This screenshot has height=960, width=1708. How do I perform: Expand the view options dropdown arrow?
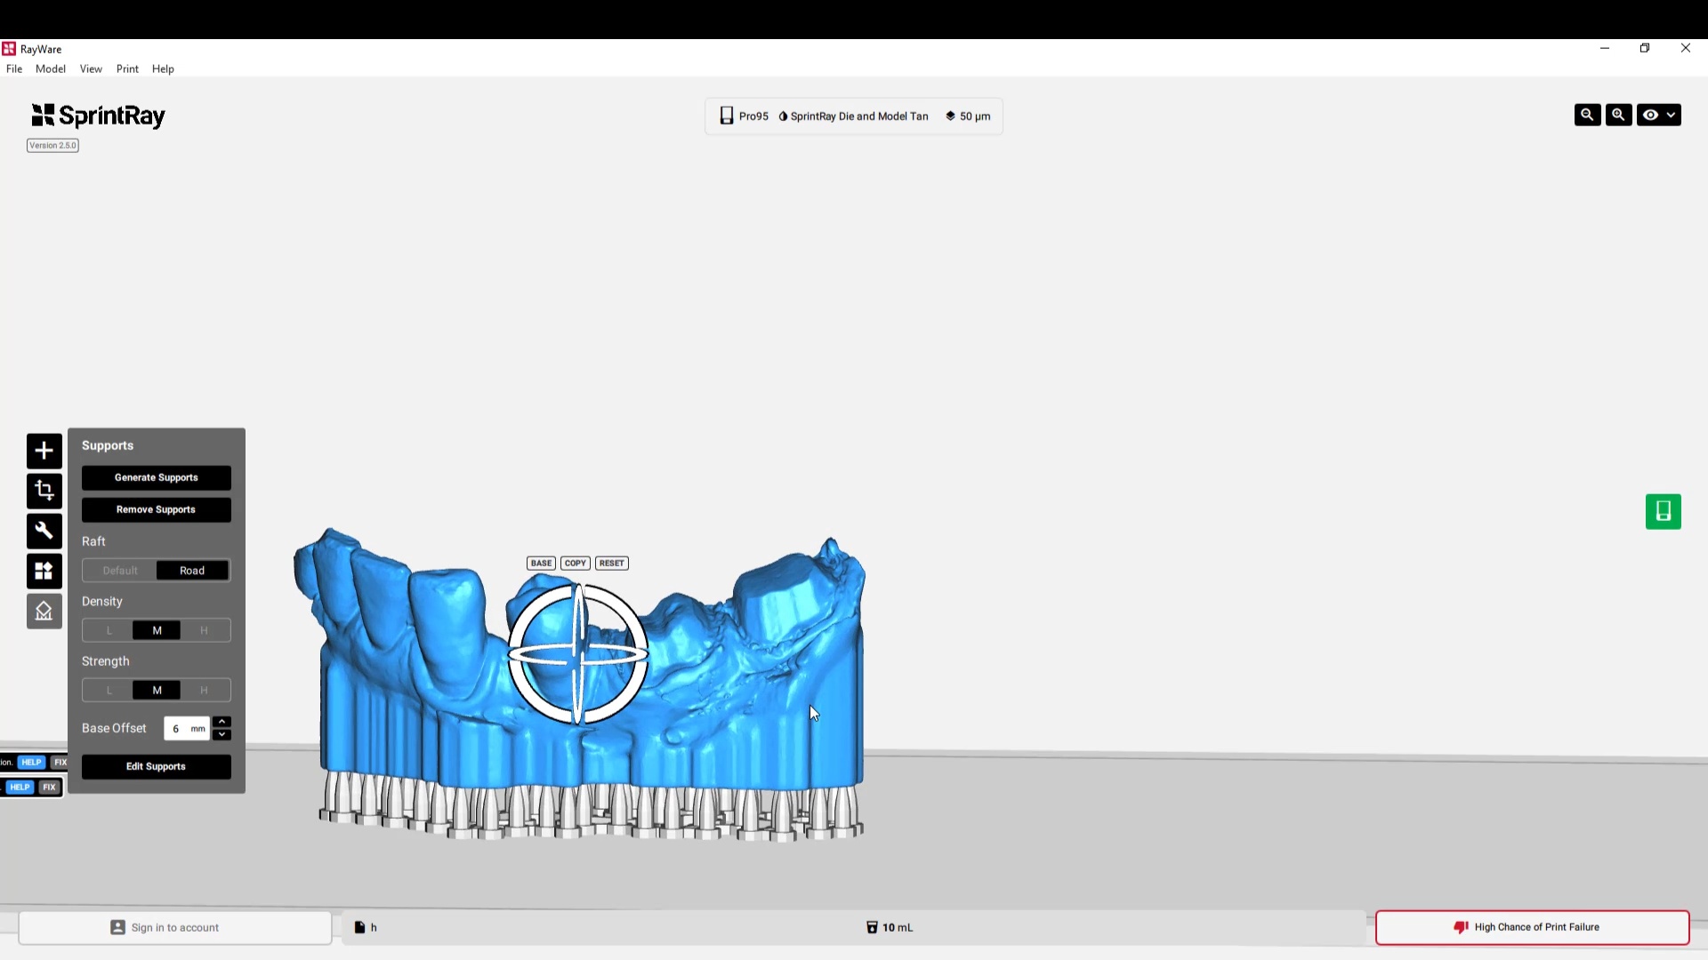(1672, 115)
